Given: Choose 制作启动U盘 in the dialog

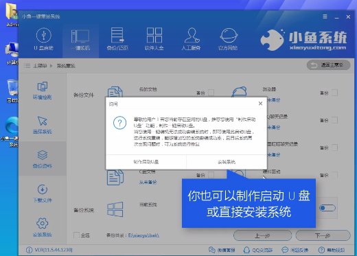Looking at the screenshot, I should coord(146,162).
